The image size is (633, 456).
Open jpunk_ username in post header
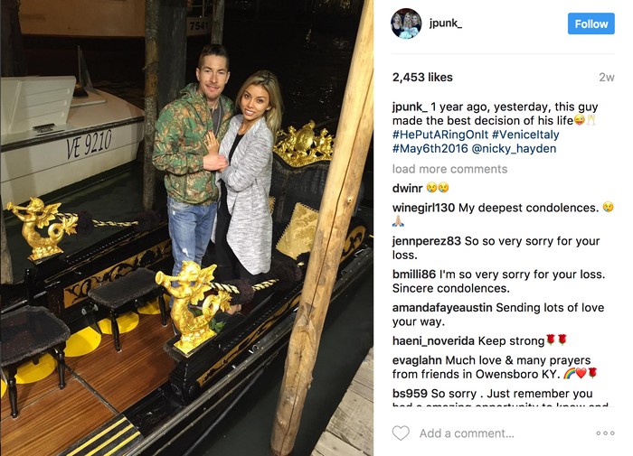point(446,23)
